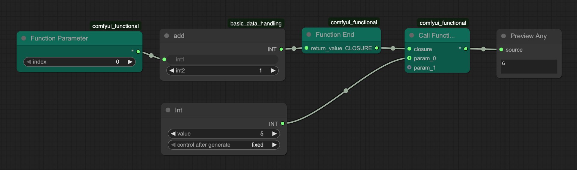Open control after generate next option arrow
Screen dimensions: 577x170
[x=274, y=145]
